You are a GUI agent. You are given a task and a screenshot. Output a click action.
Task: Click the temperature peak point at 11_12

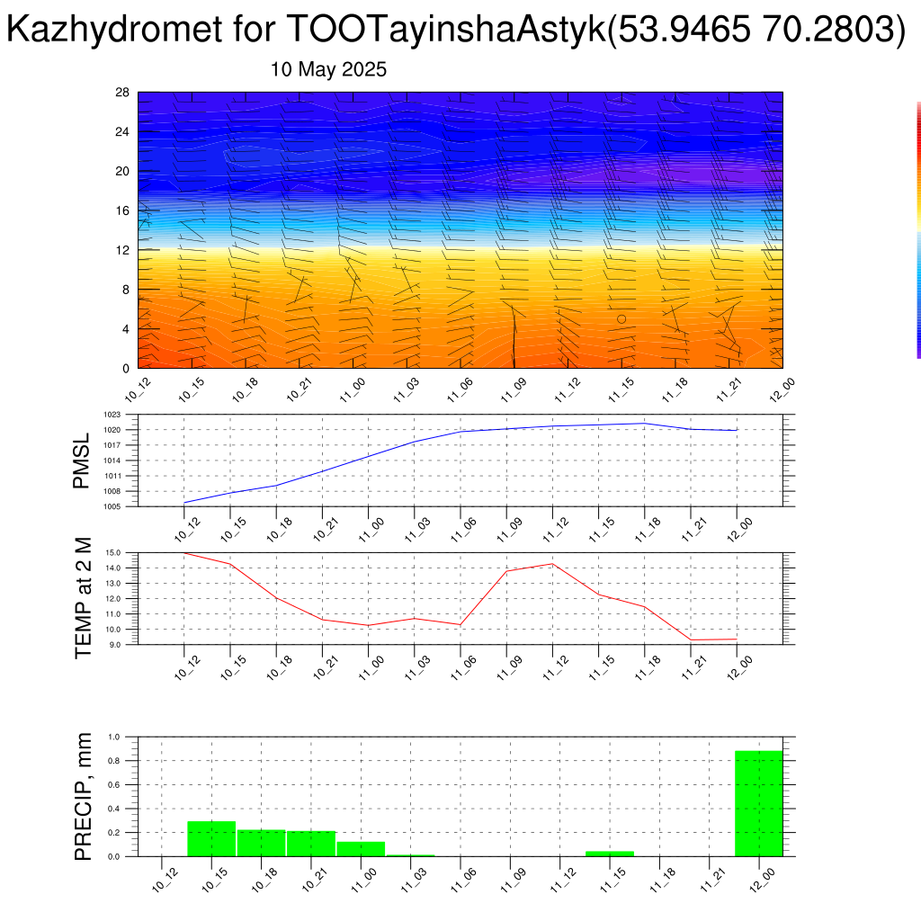pyautogui.click(x=552, y=564)
